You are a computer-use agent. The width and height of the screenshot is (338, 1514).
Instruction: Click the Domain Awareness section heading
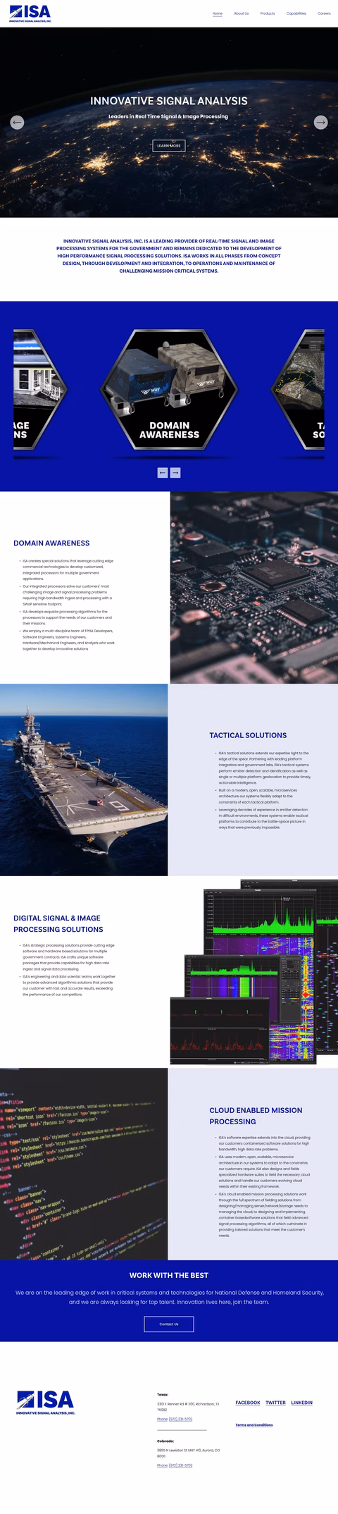pos(51,543)
